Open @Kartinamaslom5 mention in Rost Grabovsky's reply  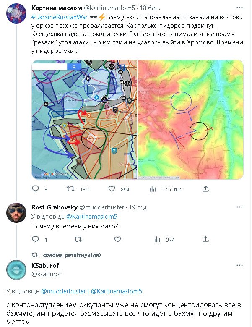(92, 217)
